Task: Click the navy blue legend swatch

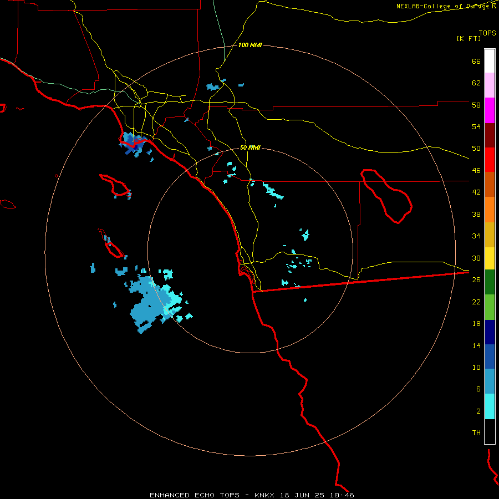Action: pyautogui.click(x=490, y=332)
